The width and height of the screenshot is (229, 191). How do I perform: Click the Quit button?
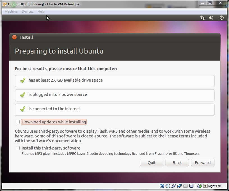[x=152, y=163]
